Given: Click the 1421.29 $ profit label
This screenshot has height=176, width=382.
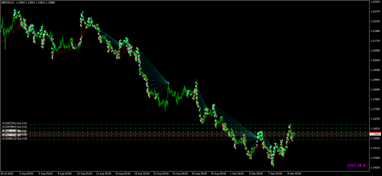Looking at the screenshot, I should [356, 165].
